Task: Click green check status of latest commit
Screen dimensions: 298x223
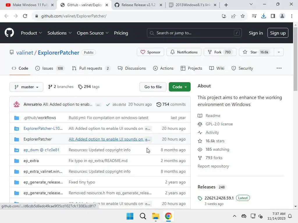Action: pos(108,105)
